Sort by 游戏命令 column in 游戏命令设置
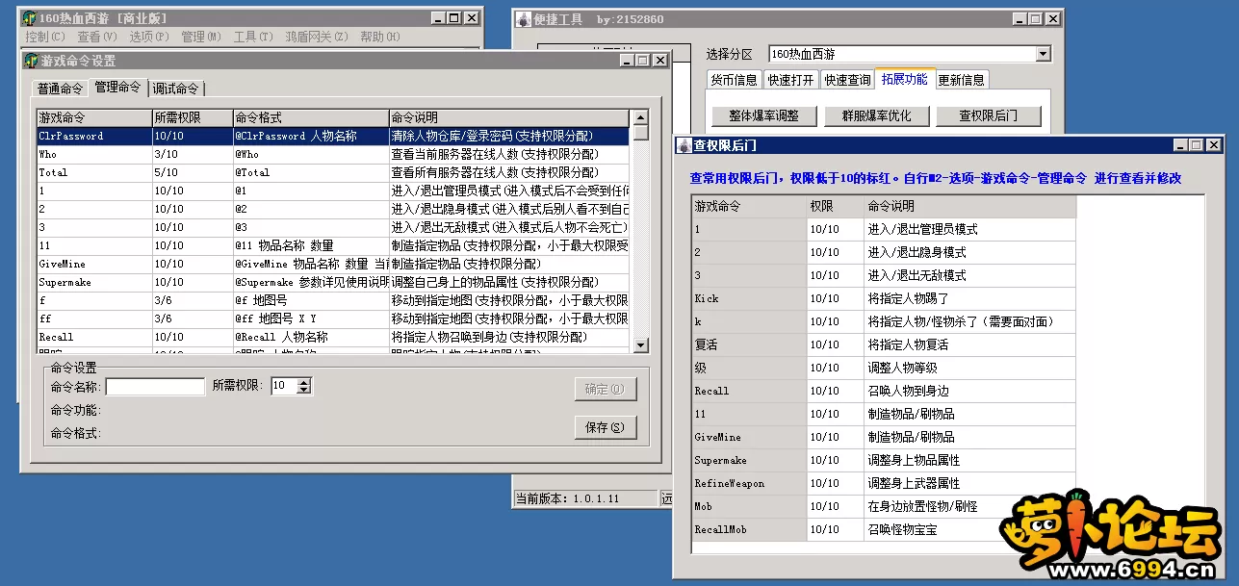Screen dimensions: 1239x586 (94, 117)
